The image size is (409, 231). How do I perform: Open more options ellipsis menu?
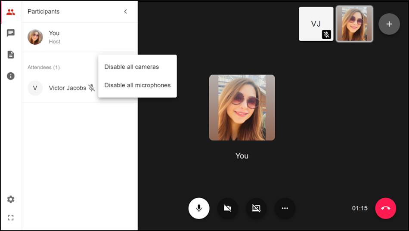coord(285,208)
